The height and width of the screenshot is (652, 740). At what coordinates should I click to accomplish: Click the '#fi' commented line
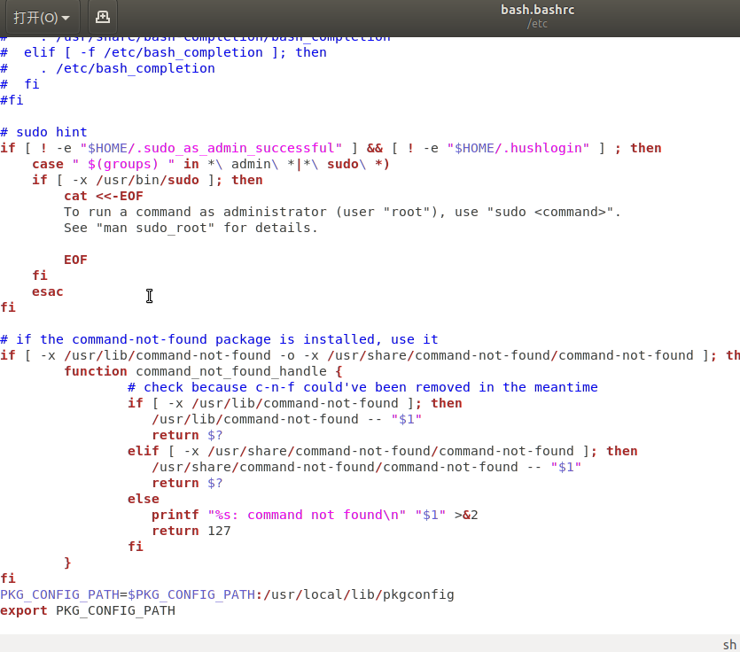tap(12, 100)
